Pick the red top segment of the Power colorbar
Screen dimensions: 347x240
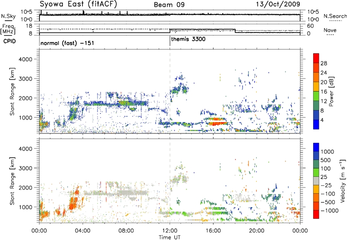tap(316, 58)
